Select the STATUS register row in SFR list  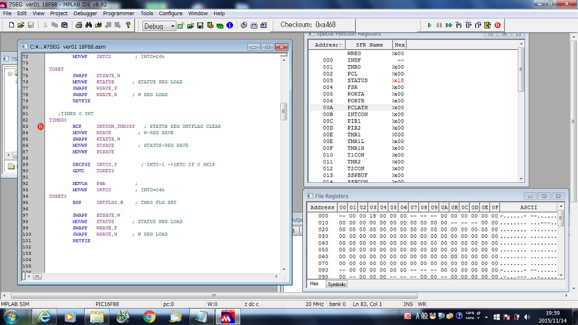[x=358, y=80]
